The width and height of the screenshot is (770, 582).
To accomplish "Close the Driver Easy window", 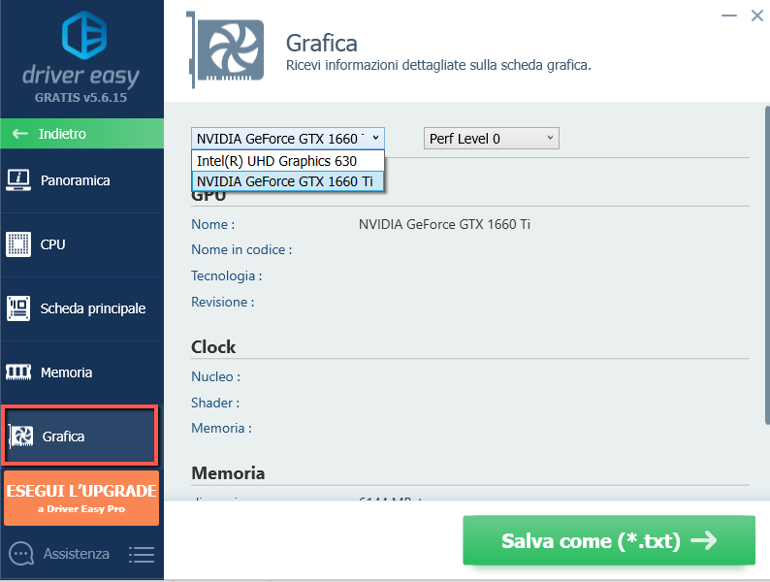I will tap(757, 16).
